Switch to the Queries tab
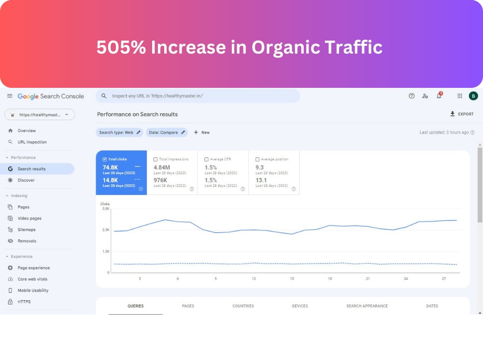Image resolution: width=483 pixels, height=362 pixels. click(x=136, y=306)
